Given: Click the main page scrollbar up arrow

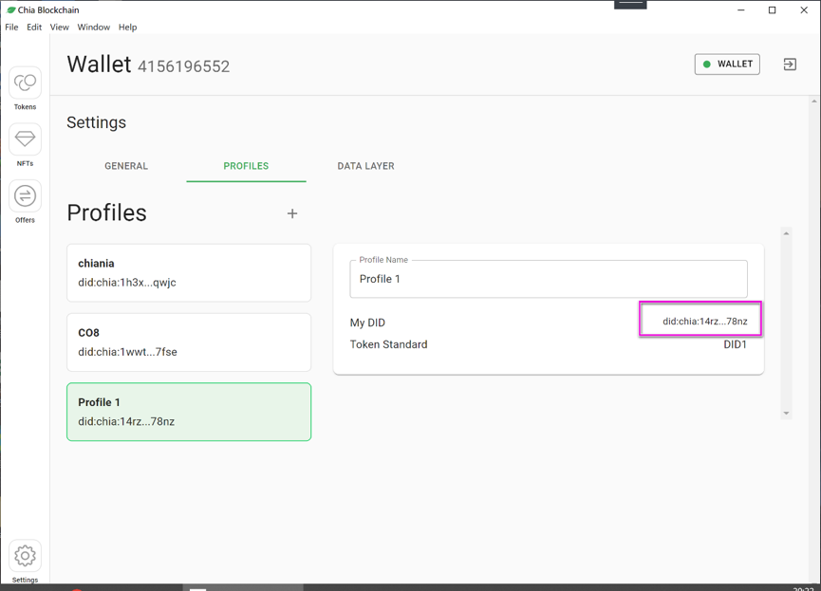Looking at the screenshot, I should [813, 102].
